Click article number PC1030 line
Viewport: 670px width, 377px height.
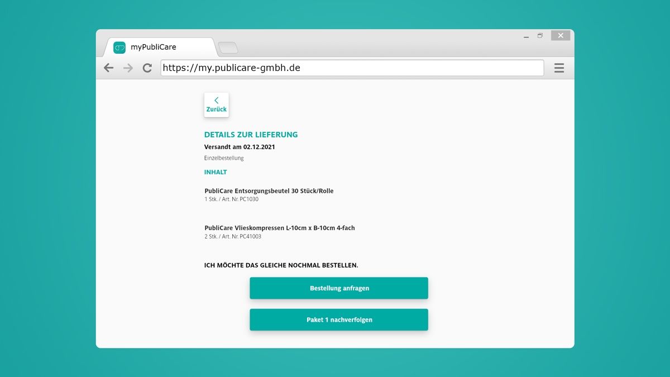(x=231, y=199)
